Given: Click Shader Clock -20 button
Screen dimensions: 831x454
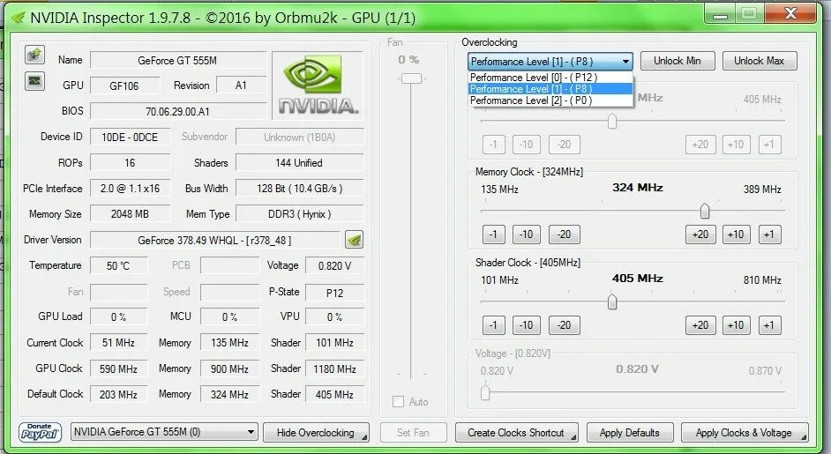Looking at the screenshot, I should (x=564, y=324).
